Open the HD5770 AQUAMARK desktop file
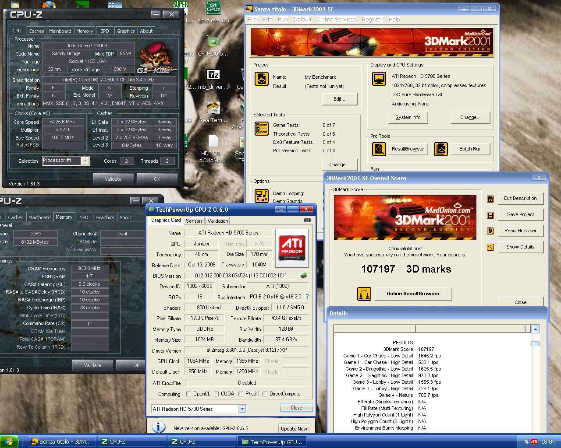 pyautogui.click(x=213, y=149)
